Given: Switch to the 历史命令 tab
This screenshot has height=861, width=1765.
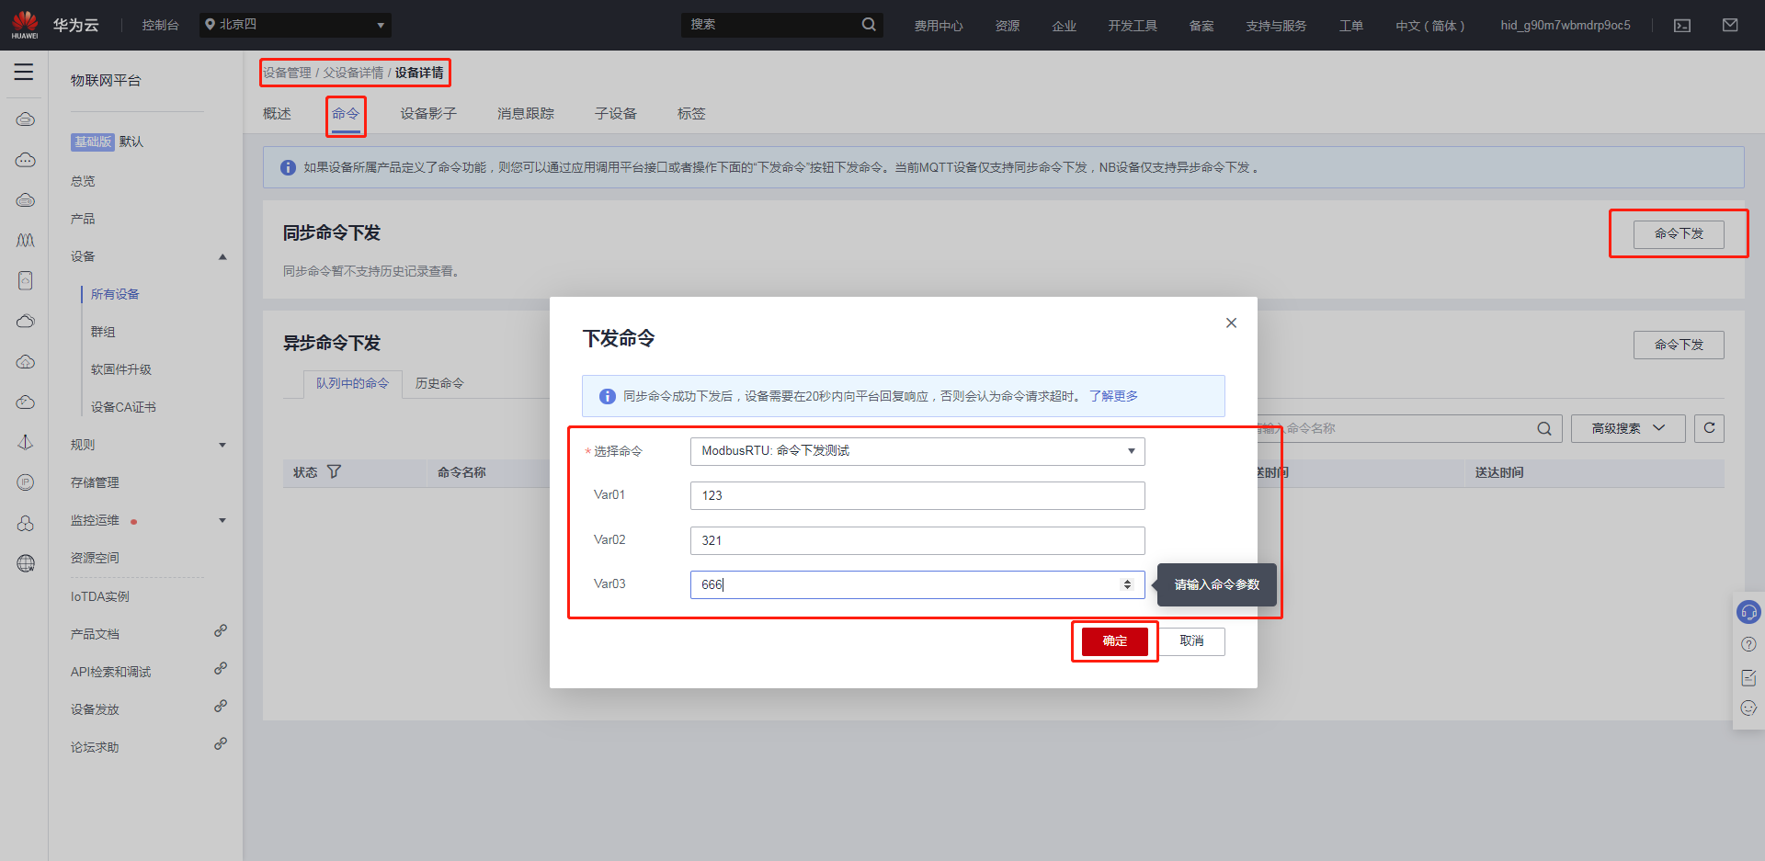Looking at the screenshot, I should (438, 383).
